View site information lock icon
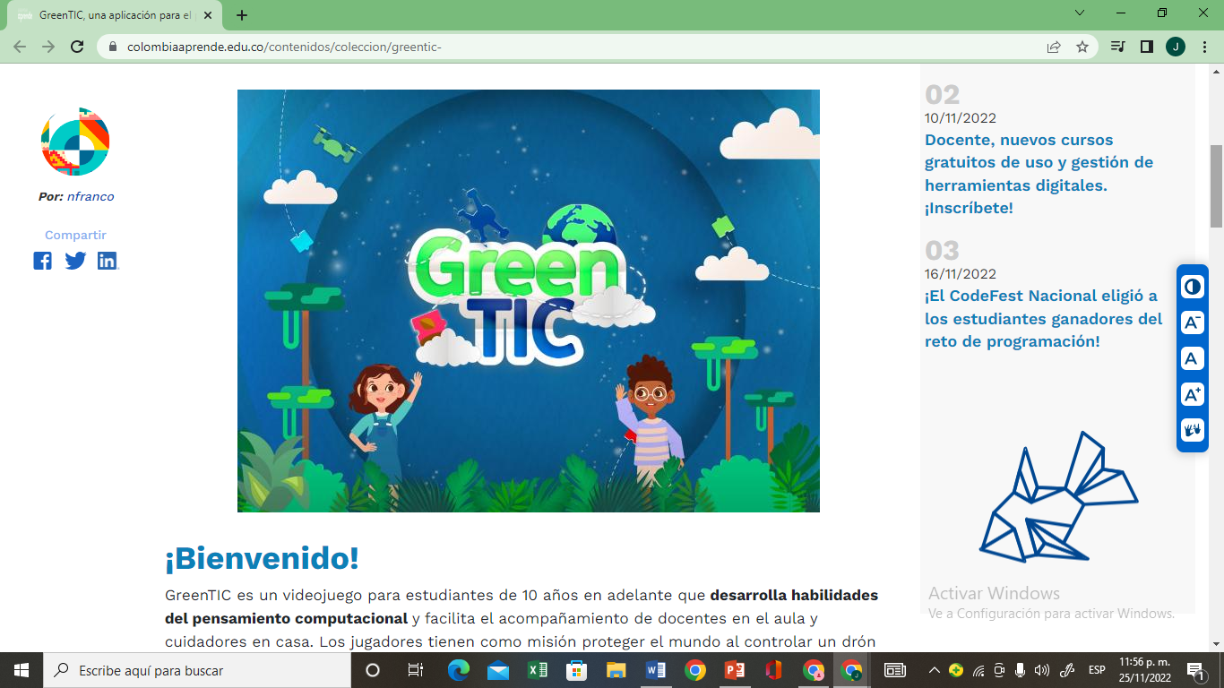Viewport: 1224px width, 688px height. tap(113, 47)
